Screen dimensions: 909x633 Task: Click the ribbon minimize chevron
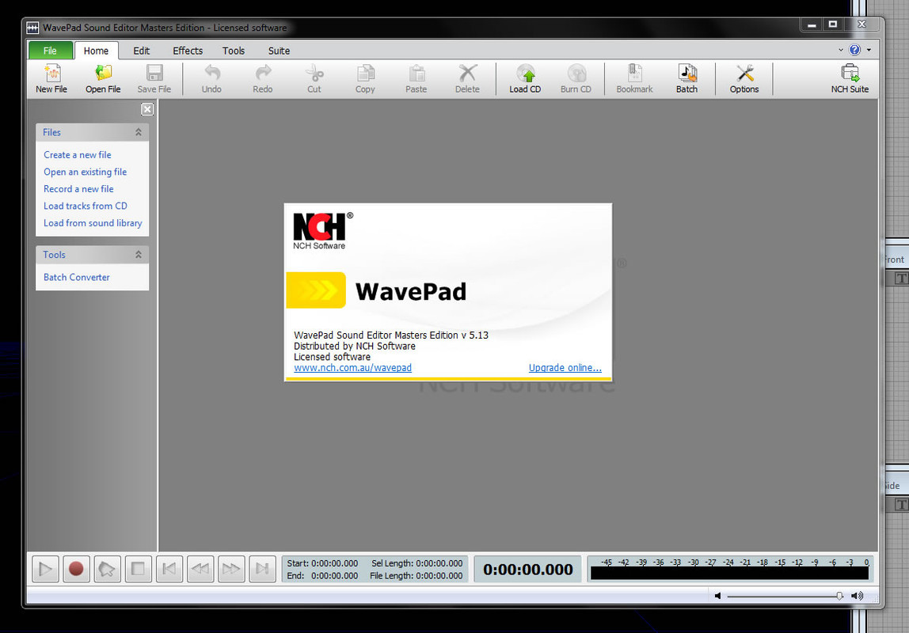click(x=841, y=50)
